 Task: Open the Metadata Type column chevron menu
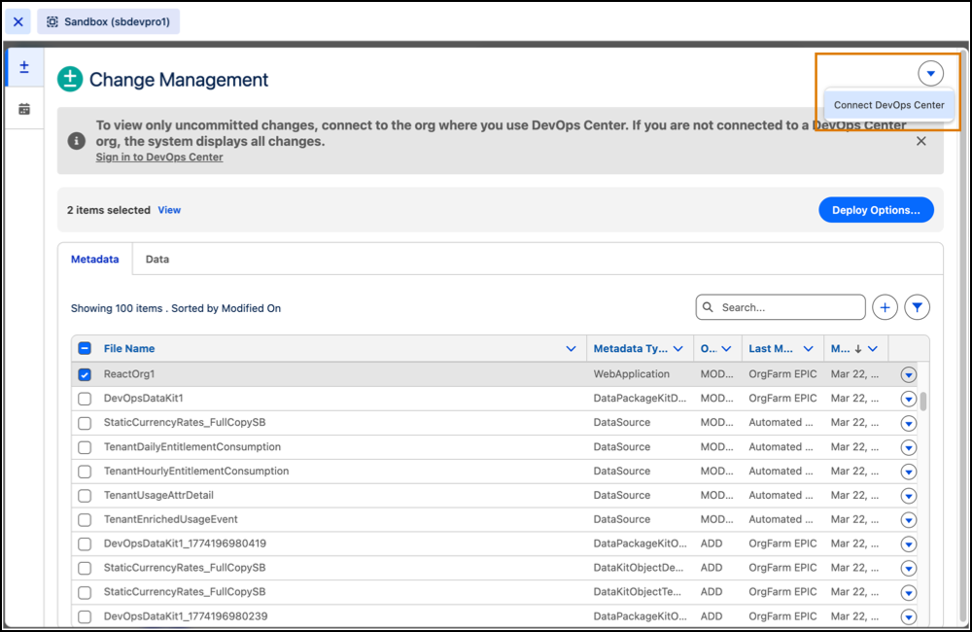(x=678, y=348)
